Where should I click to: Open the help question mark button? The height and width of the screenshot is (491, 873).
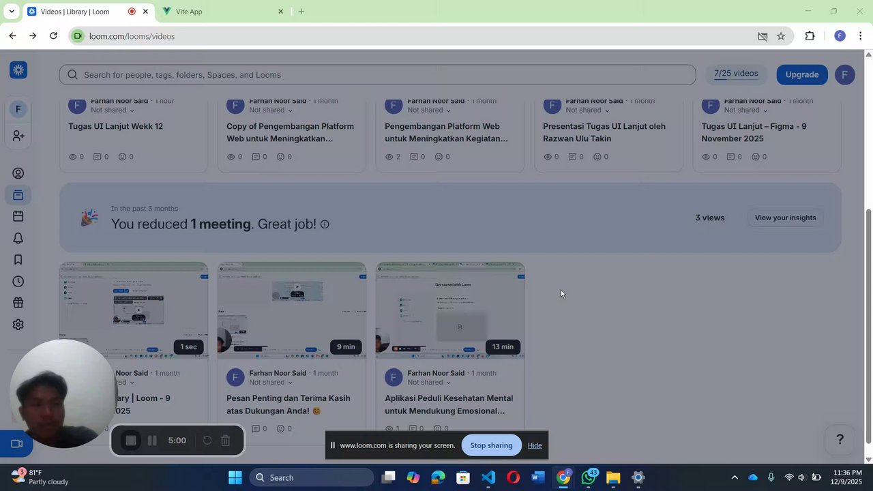(840, 440)
